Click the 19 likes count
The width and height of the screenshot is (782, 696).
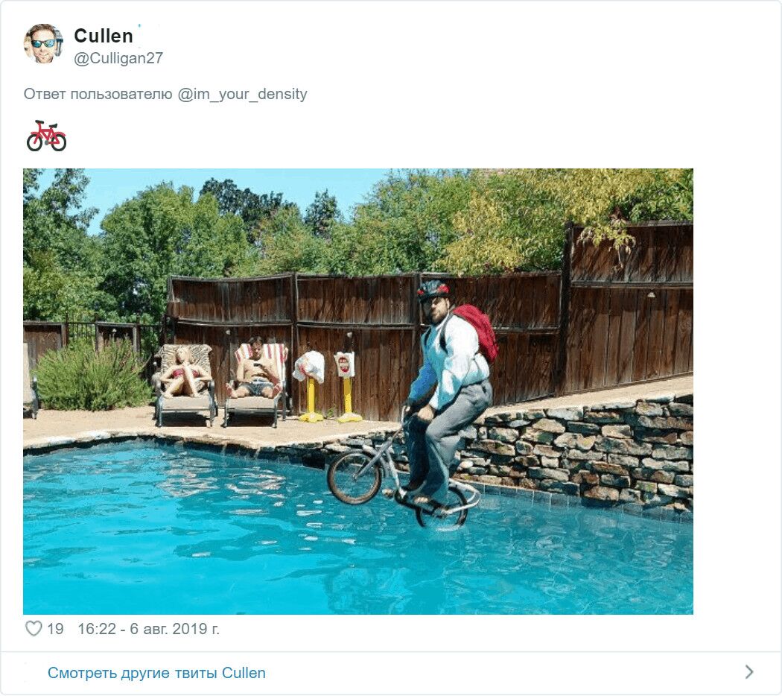coord(55,629)
